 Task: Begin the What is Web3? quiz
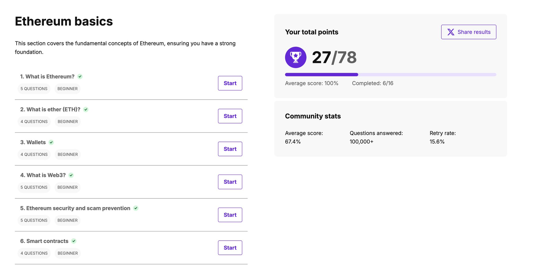coord(230,182)
